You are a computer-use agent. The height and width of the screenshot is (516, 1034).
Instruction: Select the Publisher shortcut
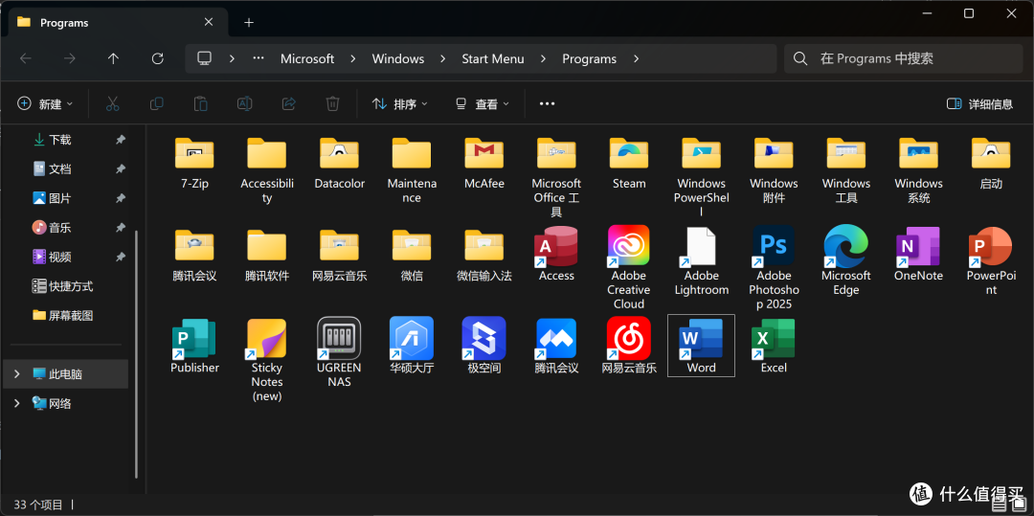194,346
